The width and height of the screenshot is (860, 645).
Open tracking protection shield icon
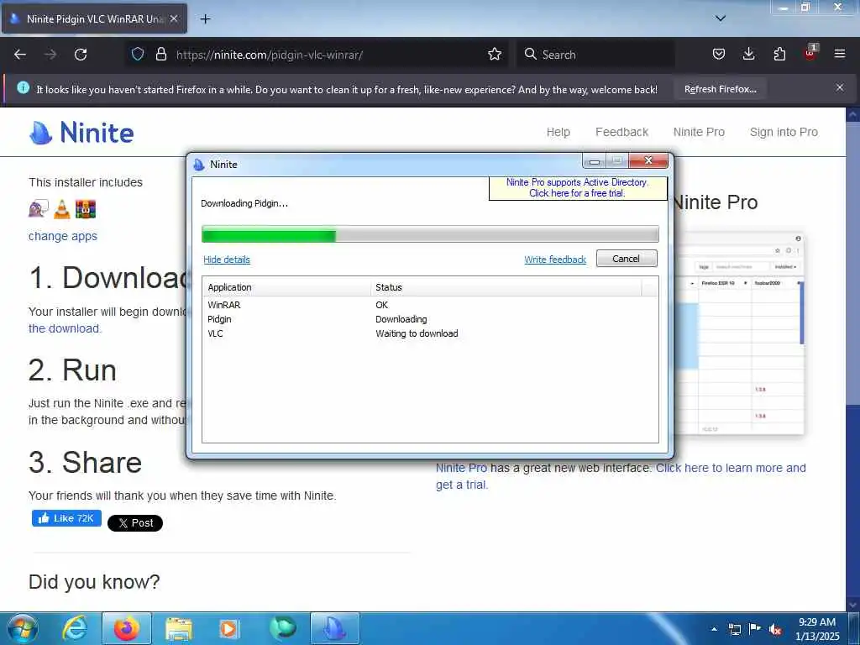(x=138, y=54)
